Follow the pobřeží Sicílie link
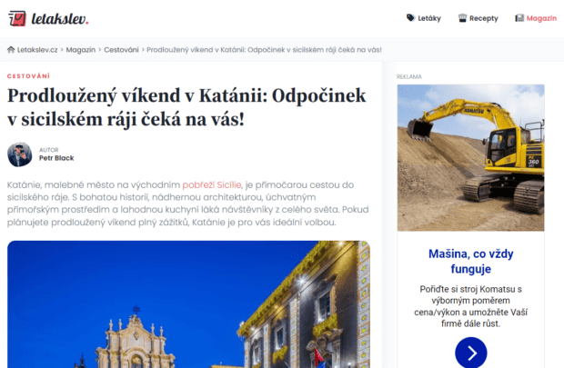The image size is (564, 368). coord(212,184)
